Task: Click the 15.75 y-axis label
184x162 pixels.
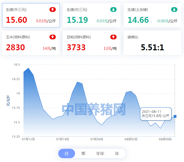Action: 16,108
